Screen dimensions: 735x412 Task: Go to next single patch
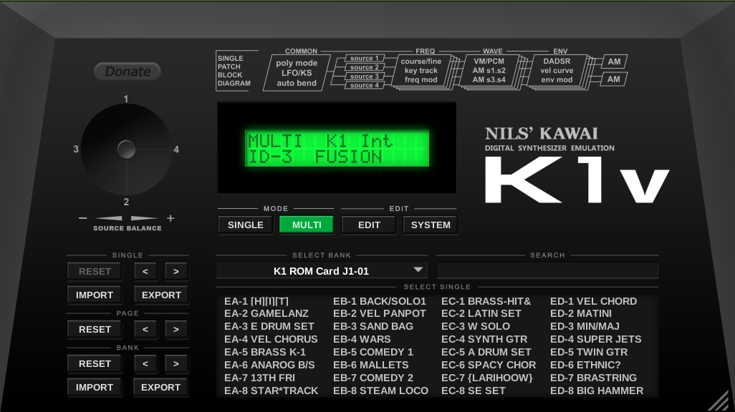[176, 272]
